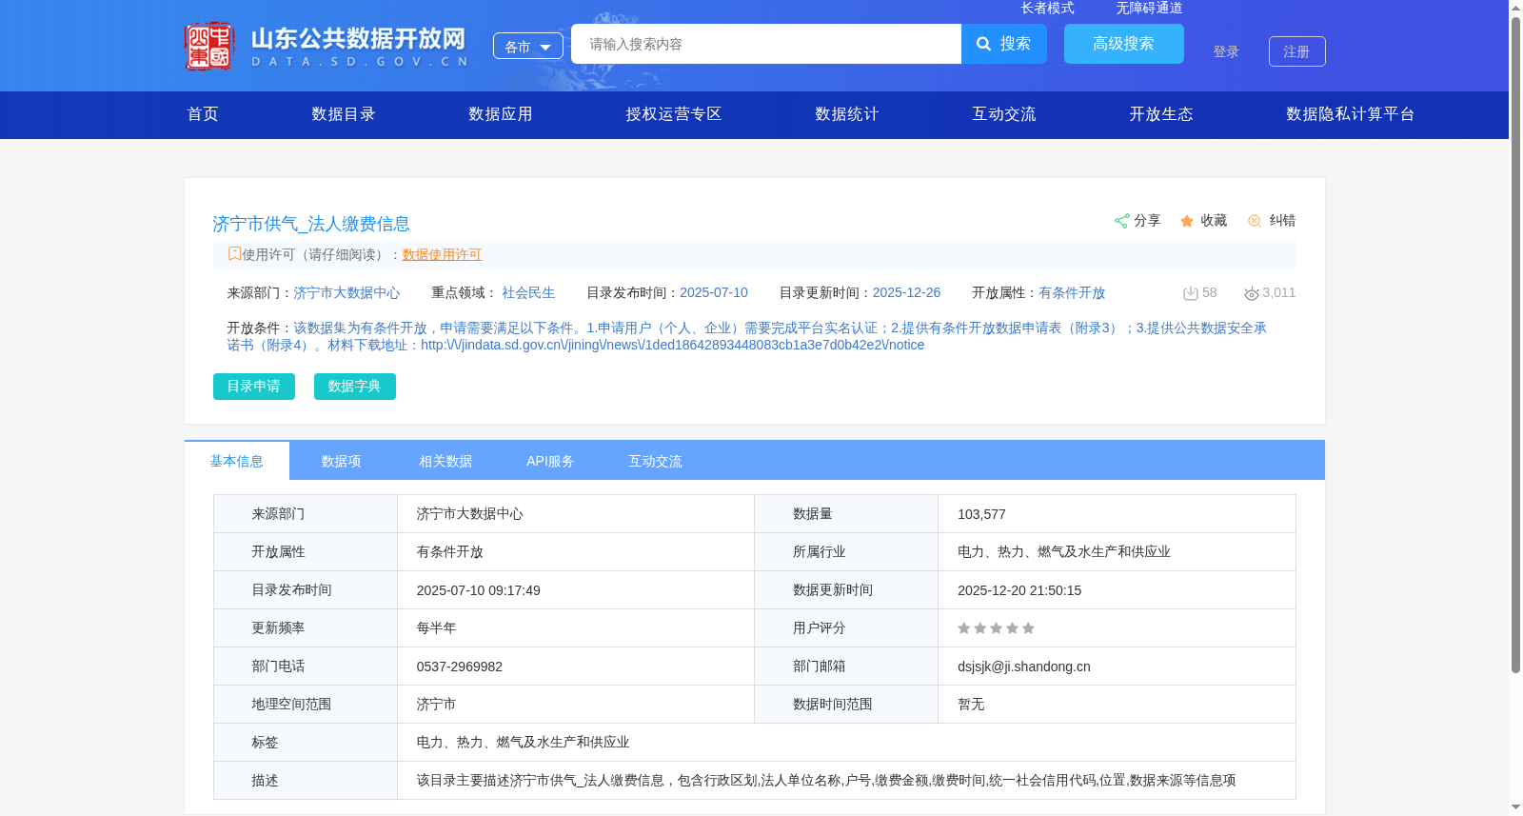1523x816 pixels.
Task: Open the 各市 city dropdown
Action: click(528, 46)
